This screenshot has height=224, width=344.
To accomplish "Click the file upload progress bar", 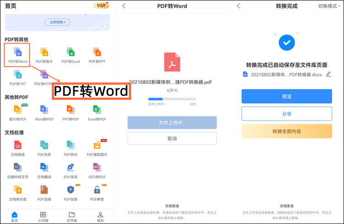I will [x=172, y=99].
